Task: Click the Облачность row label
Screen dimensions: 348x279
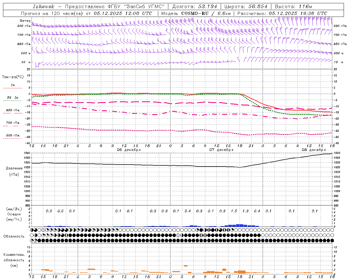Action: 14,236
